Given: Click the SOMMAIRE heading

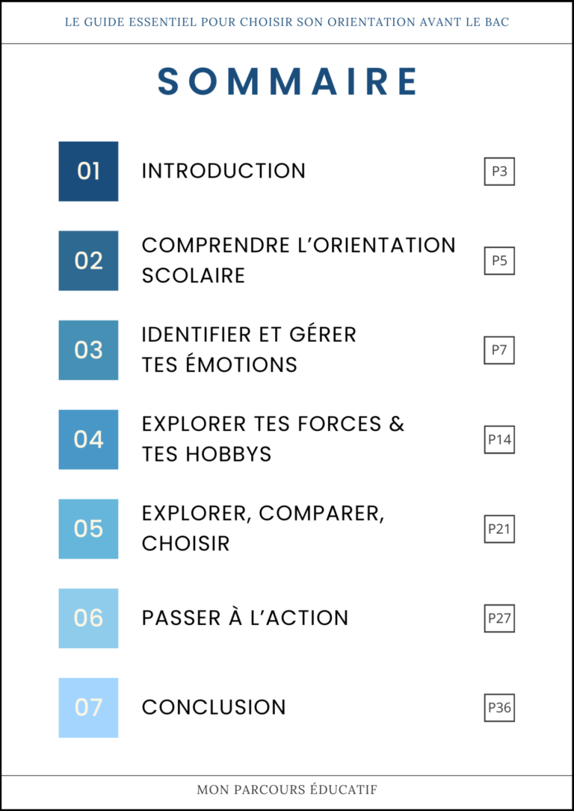Looking at the screenshot, I should (287, 81).
